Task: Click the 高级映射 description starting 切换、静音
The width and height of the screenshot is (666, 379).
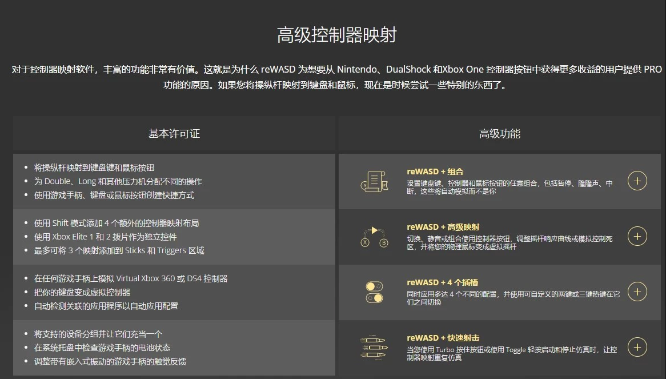Action: (509, 242)
